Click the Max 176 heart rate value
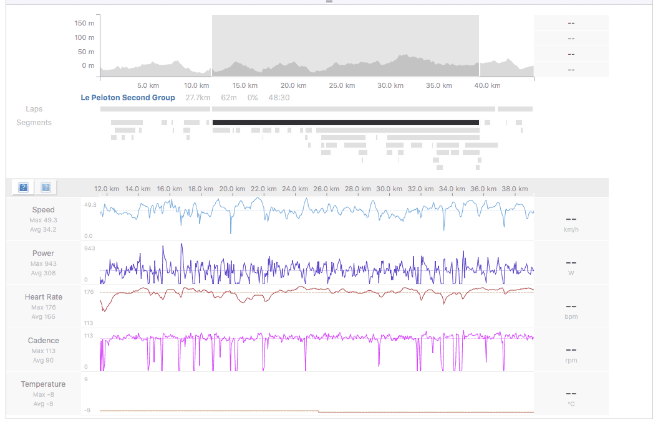Screen dimensions: 658x426 43,308
